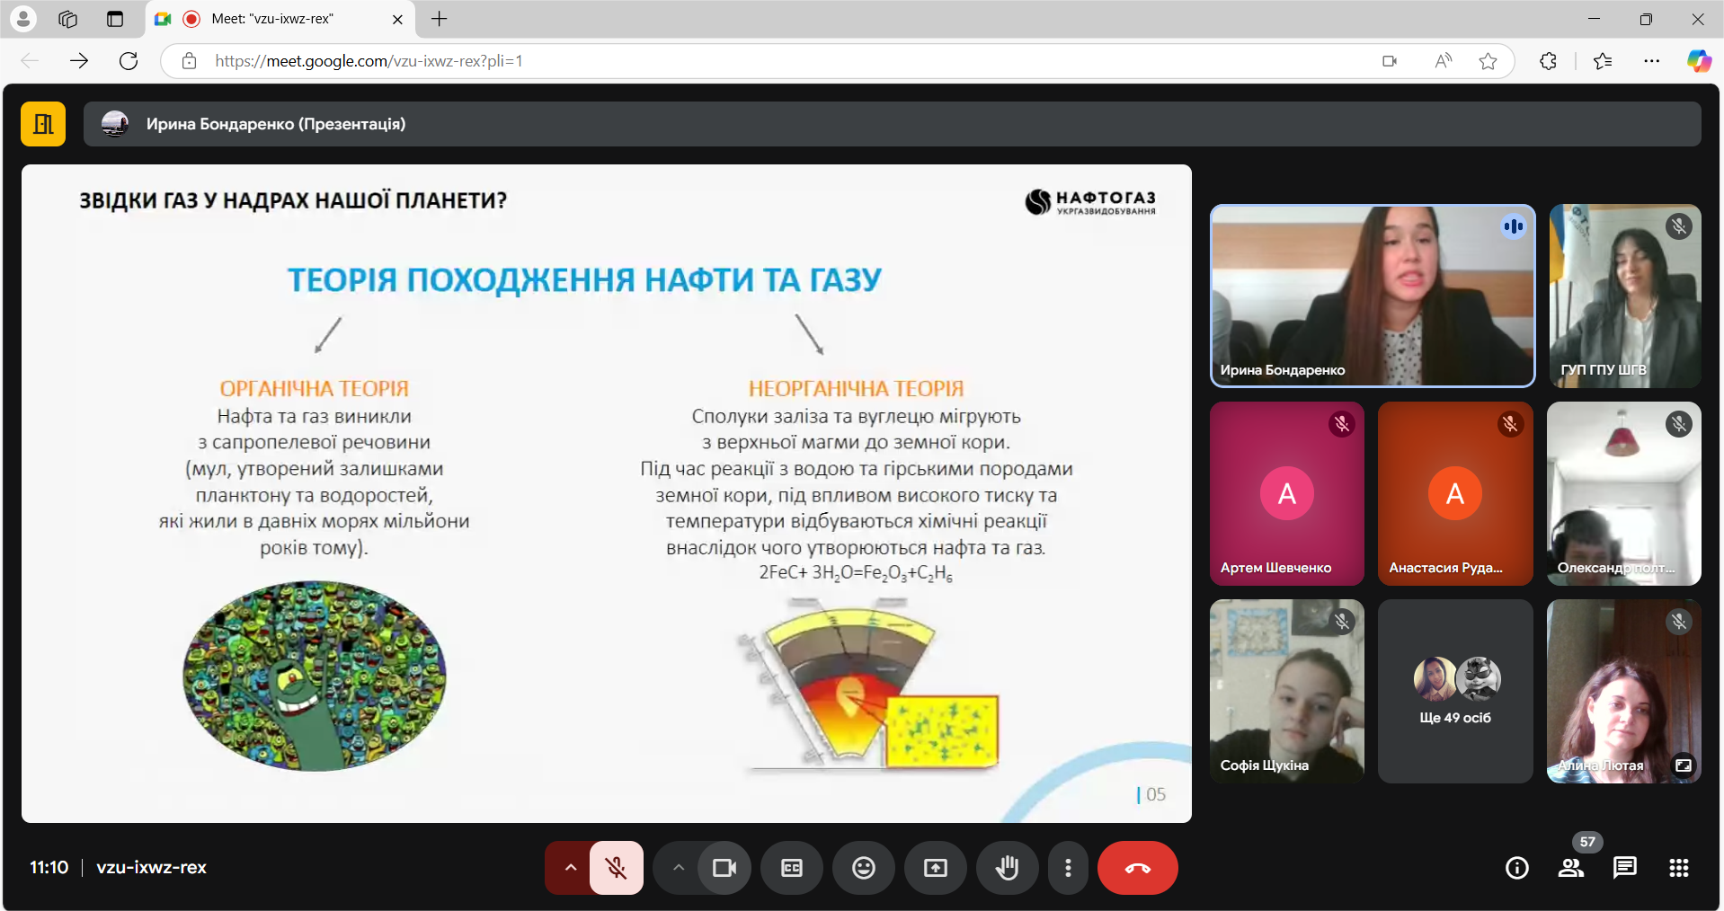Raise your hand in the meeting
Viewport: 1724px width, 911px height.
(x=1008, y=868)
